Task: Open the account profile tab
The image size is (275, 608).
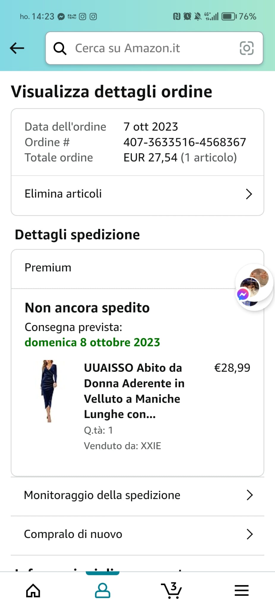Action: click(102, 590)
